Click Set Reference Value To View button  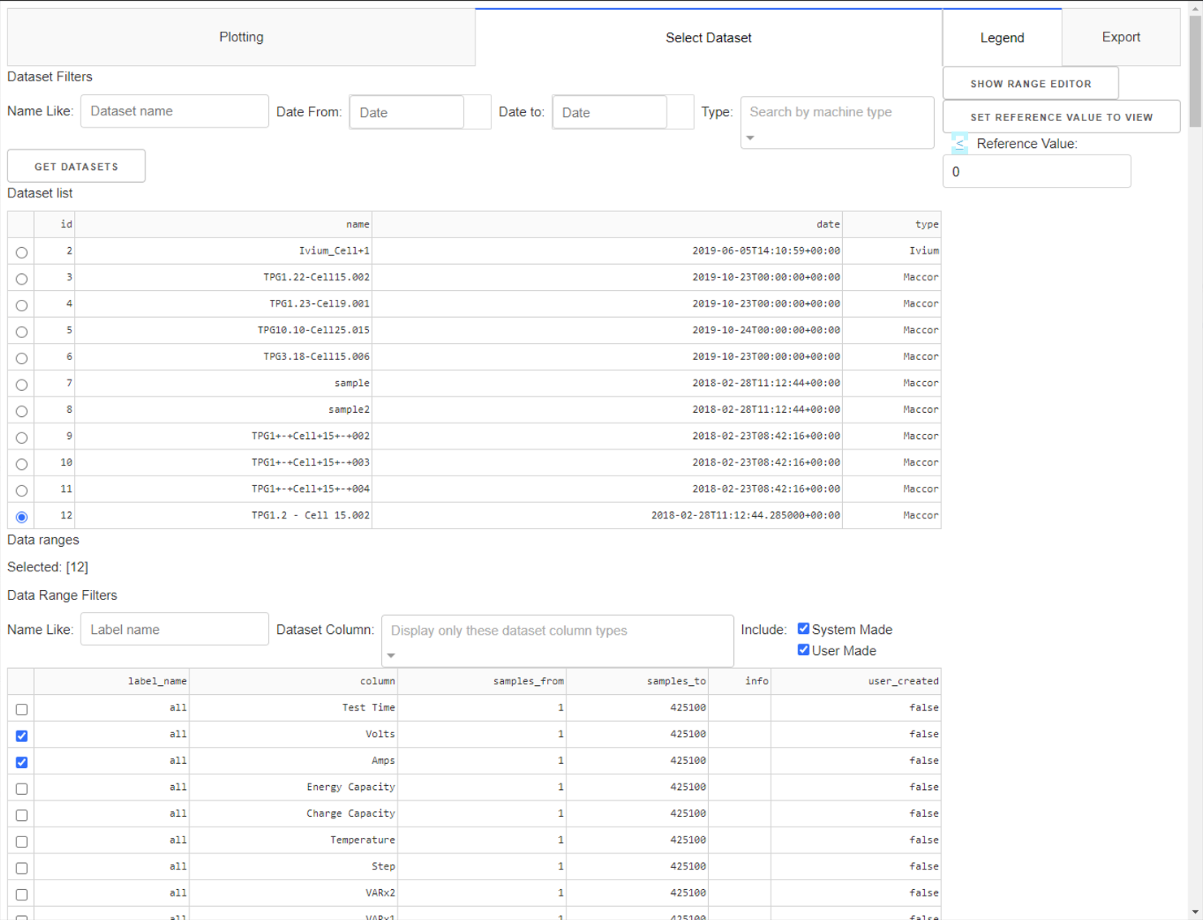(x=1062, y=117)
